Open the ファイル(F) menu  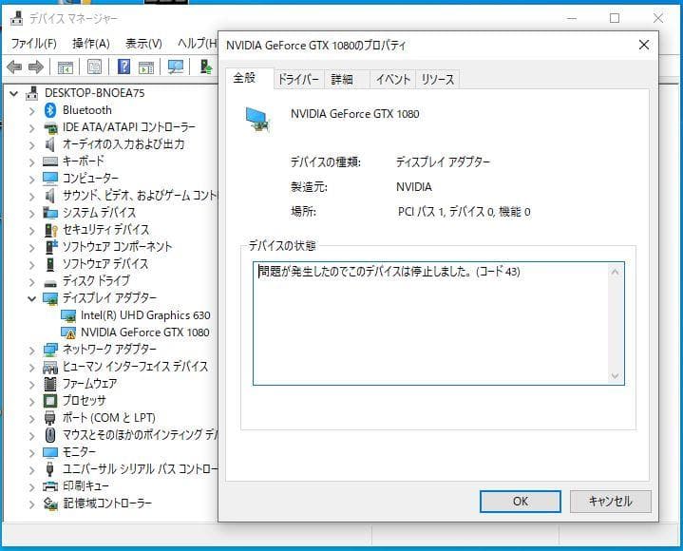(x=33, y=44)
